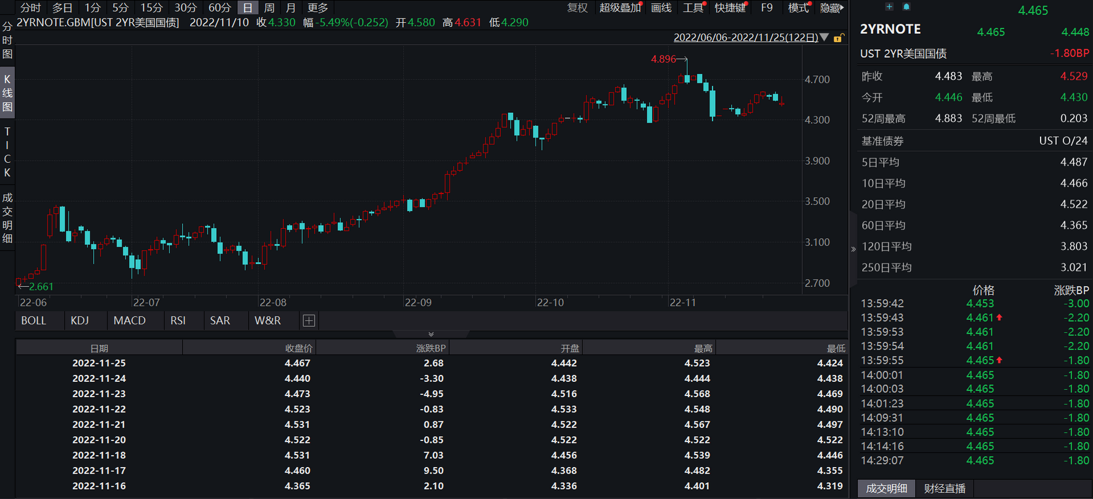Image resolution: width=1093 pixels, height=499 pixels.
Task: Open the date range dropdown arrow
Action: click(x=824, y=38)
